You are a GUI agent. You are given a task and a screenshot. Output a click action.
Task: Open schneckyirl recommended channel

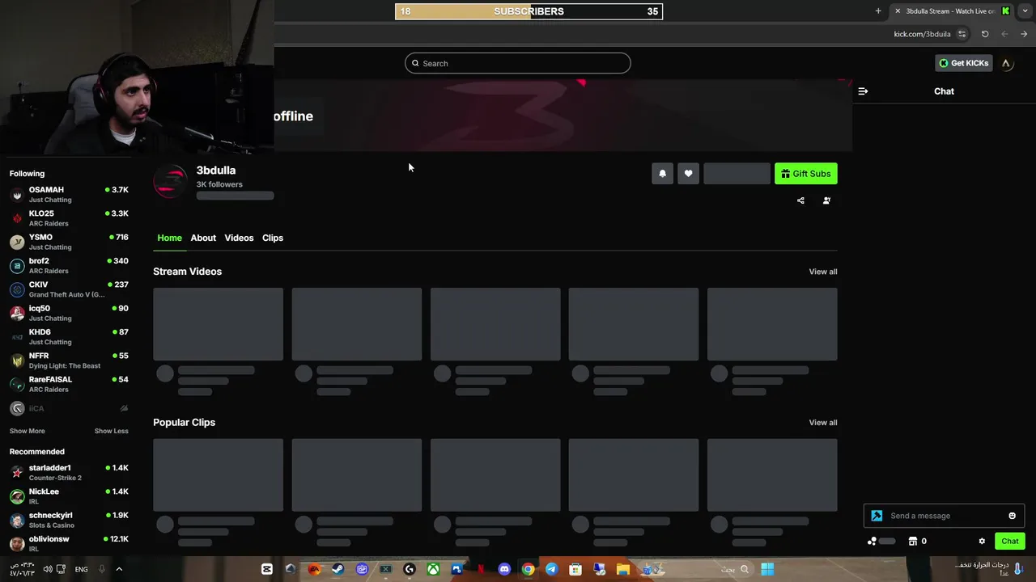click(x=69, y=520)
